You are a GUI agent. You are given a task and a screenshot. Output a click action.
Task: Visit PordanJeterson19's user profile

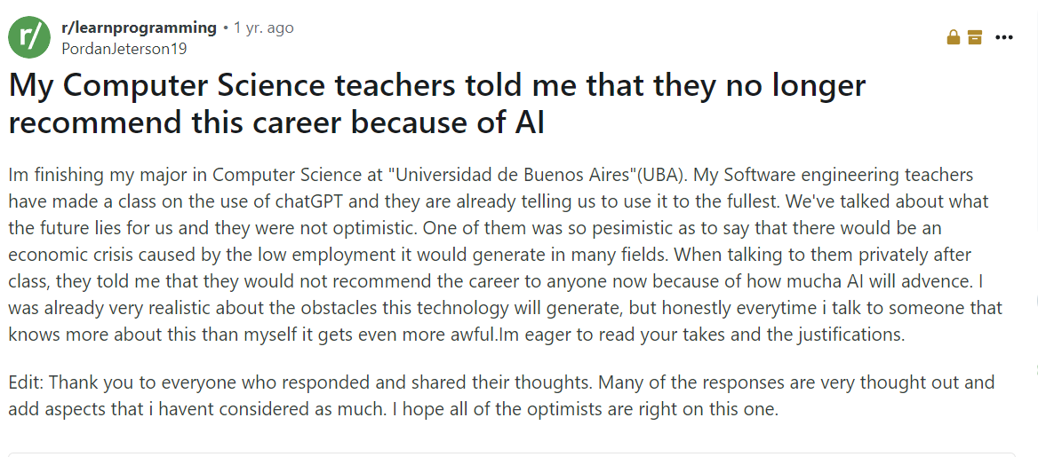[124, 48]
